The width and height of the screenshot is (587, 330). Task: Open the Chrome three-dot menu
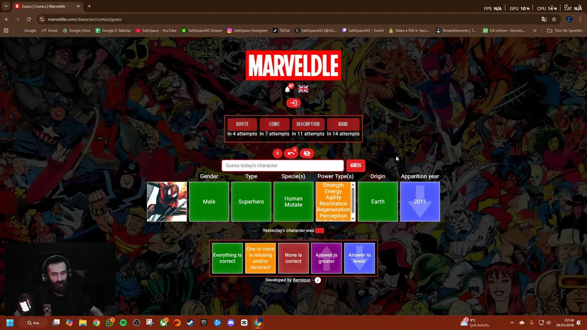581,19
